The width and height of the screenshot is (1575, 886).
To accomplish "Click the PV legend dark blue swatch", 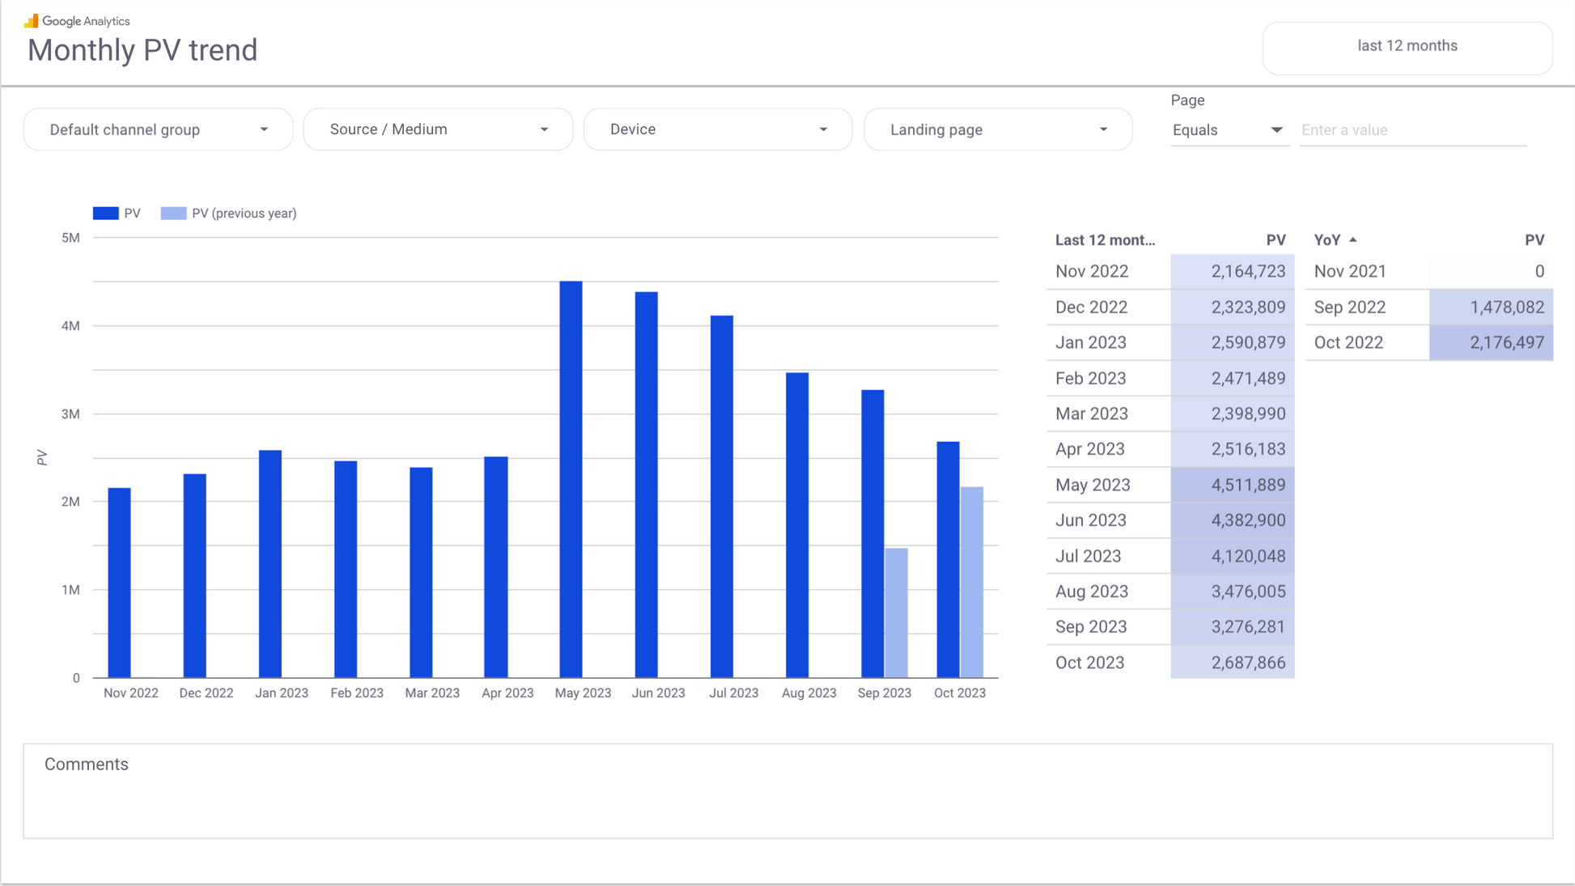I will [x=105, y=214].
